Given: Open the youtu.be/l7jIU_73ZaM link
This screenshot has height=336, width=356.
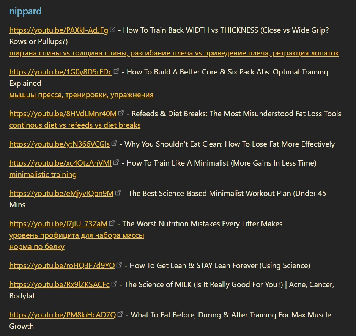Looking at the screenshot, I should (58, 224).
